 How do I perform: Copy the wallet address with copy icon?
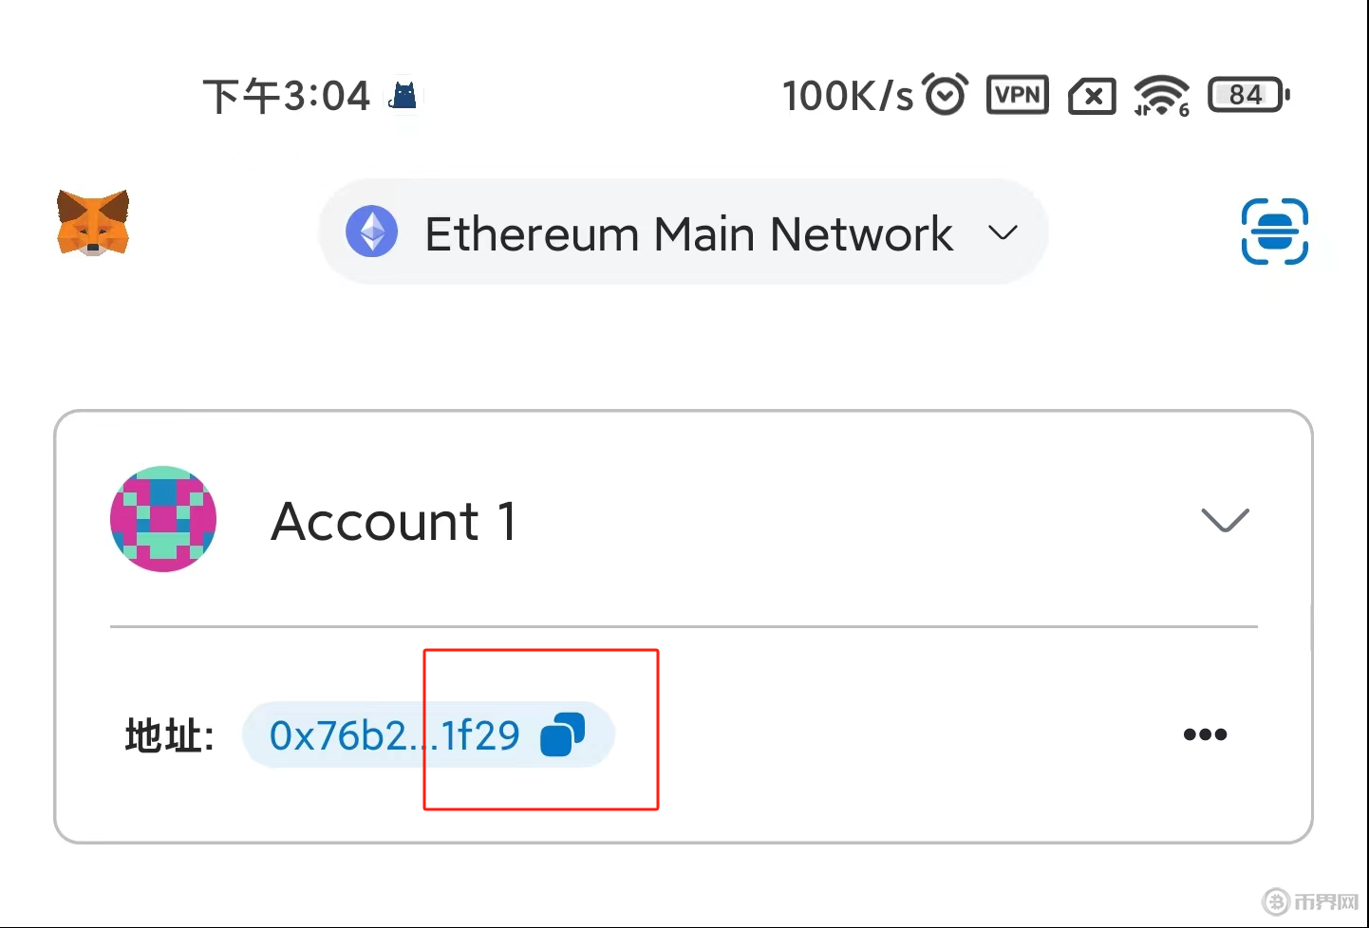[x=562, y=735]
